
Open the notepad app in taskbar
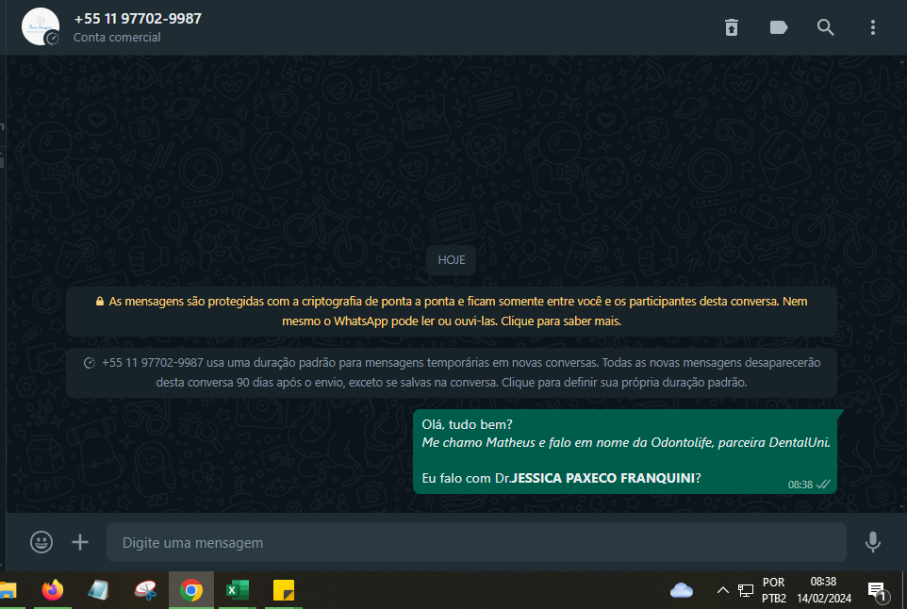[98, 590]
